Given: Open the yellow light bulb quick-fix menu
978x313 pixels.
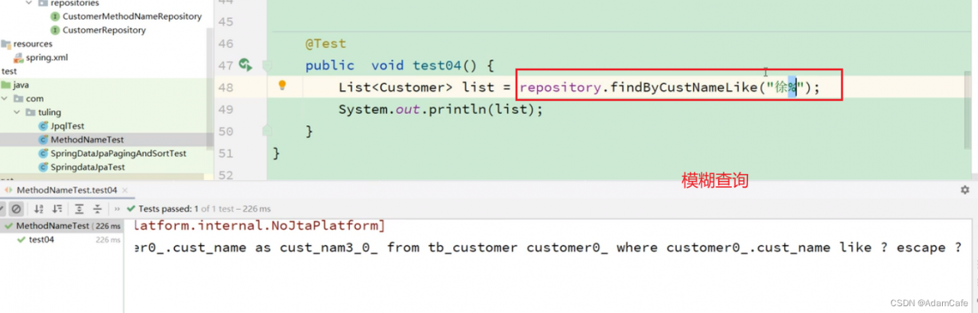Looking at the screenshot, I should (281, 86).
